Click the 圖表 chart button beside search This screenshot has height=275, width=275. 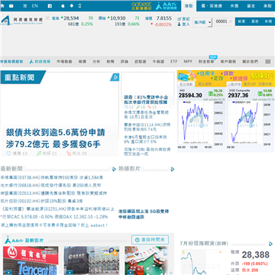click(255, 21)
